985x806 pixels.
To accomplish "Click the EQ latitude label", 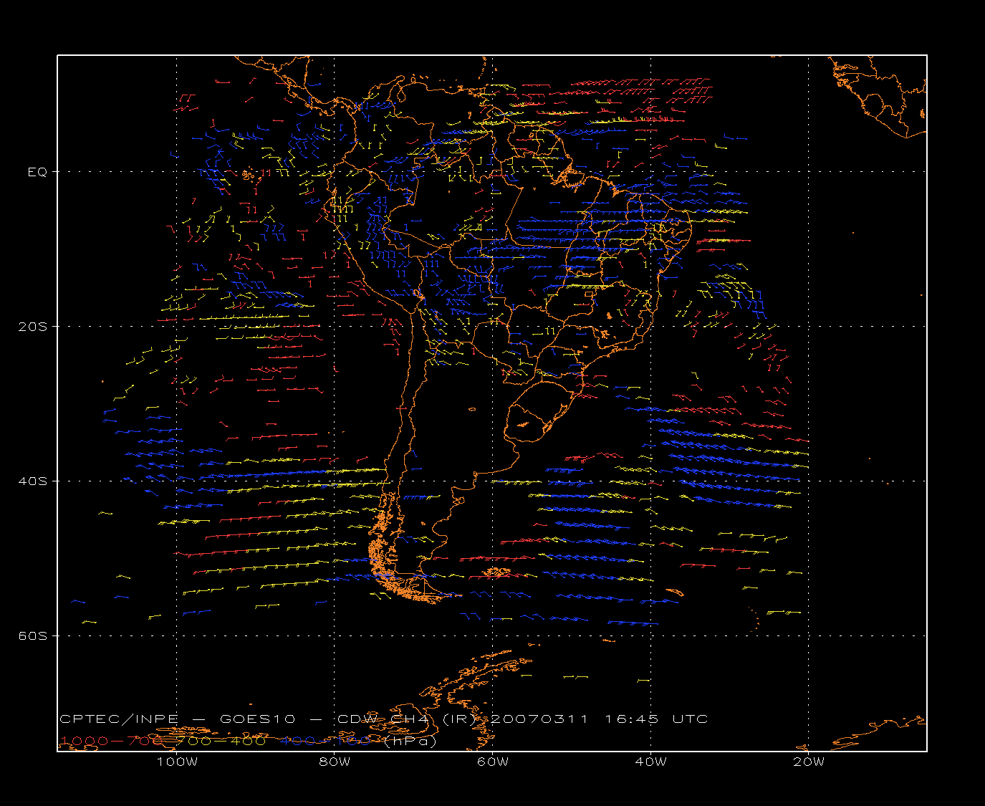I will (x=37, y=172).
